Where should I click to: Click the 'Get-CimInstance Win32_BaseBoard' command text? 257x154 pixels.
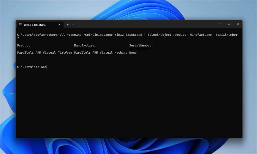[113, 35]
